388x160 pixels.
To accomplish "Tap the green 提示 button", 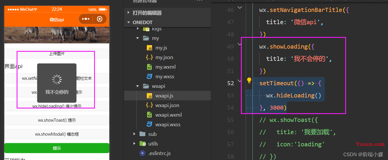I will [57, 148].
